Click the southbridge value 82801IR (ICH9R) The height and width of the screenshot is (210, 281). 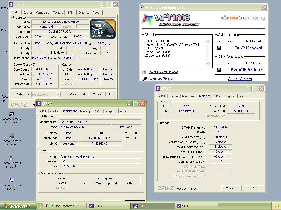100,138
